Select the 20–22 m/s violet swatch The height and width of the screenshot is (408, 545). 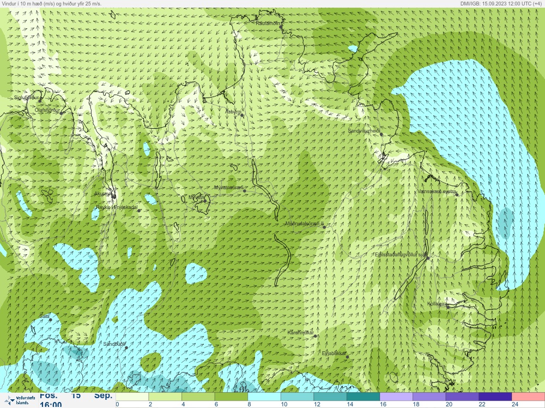click(x=462, y=397)
